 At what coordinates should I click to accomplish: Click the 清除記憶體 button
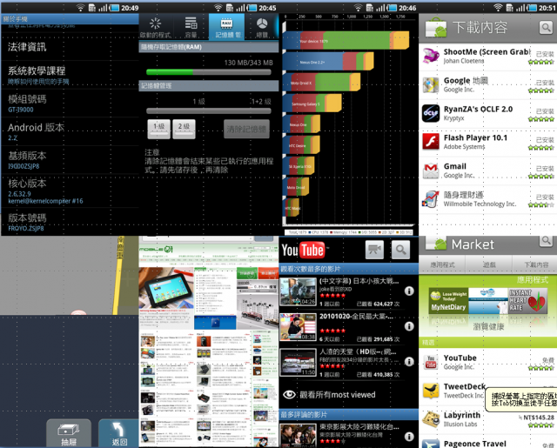coord(246,129)
